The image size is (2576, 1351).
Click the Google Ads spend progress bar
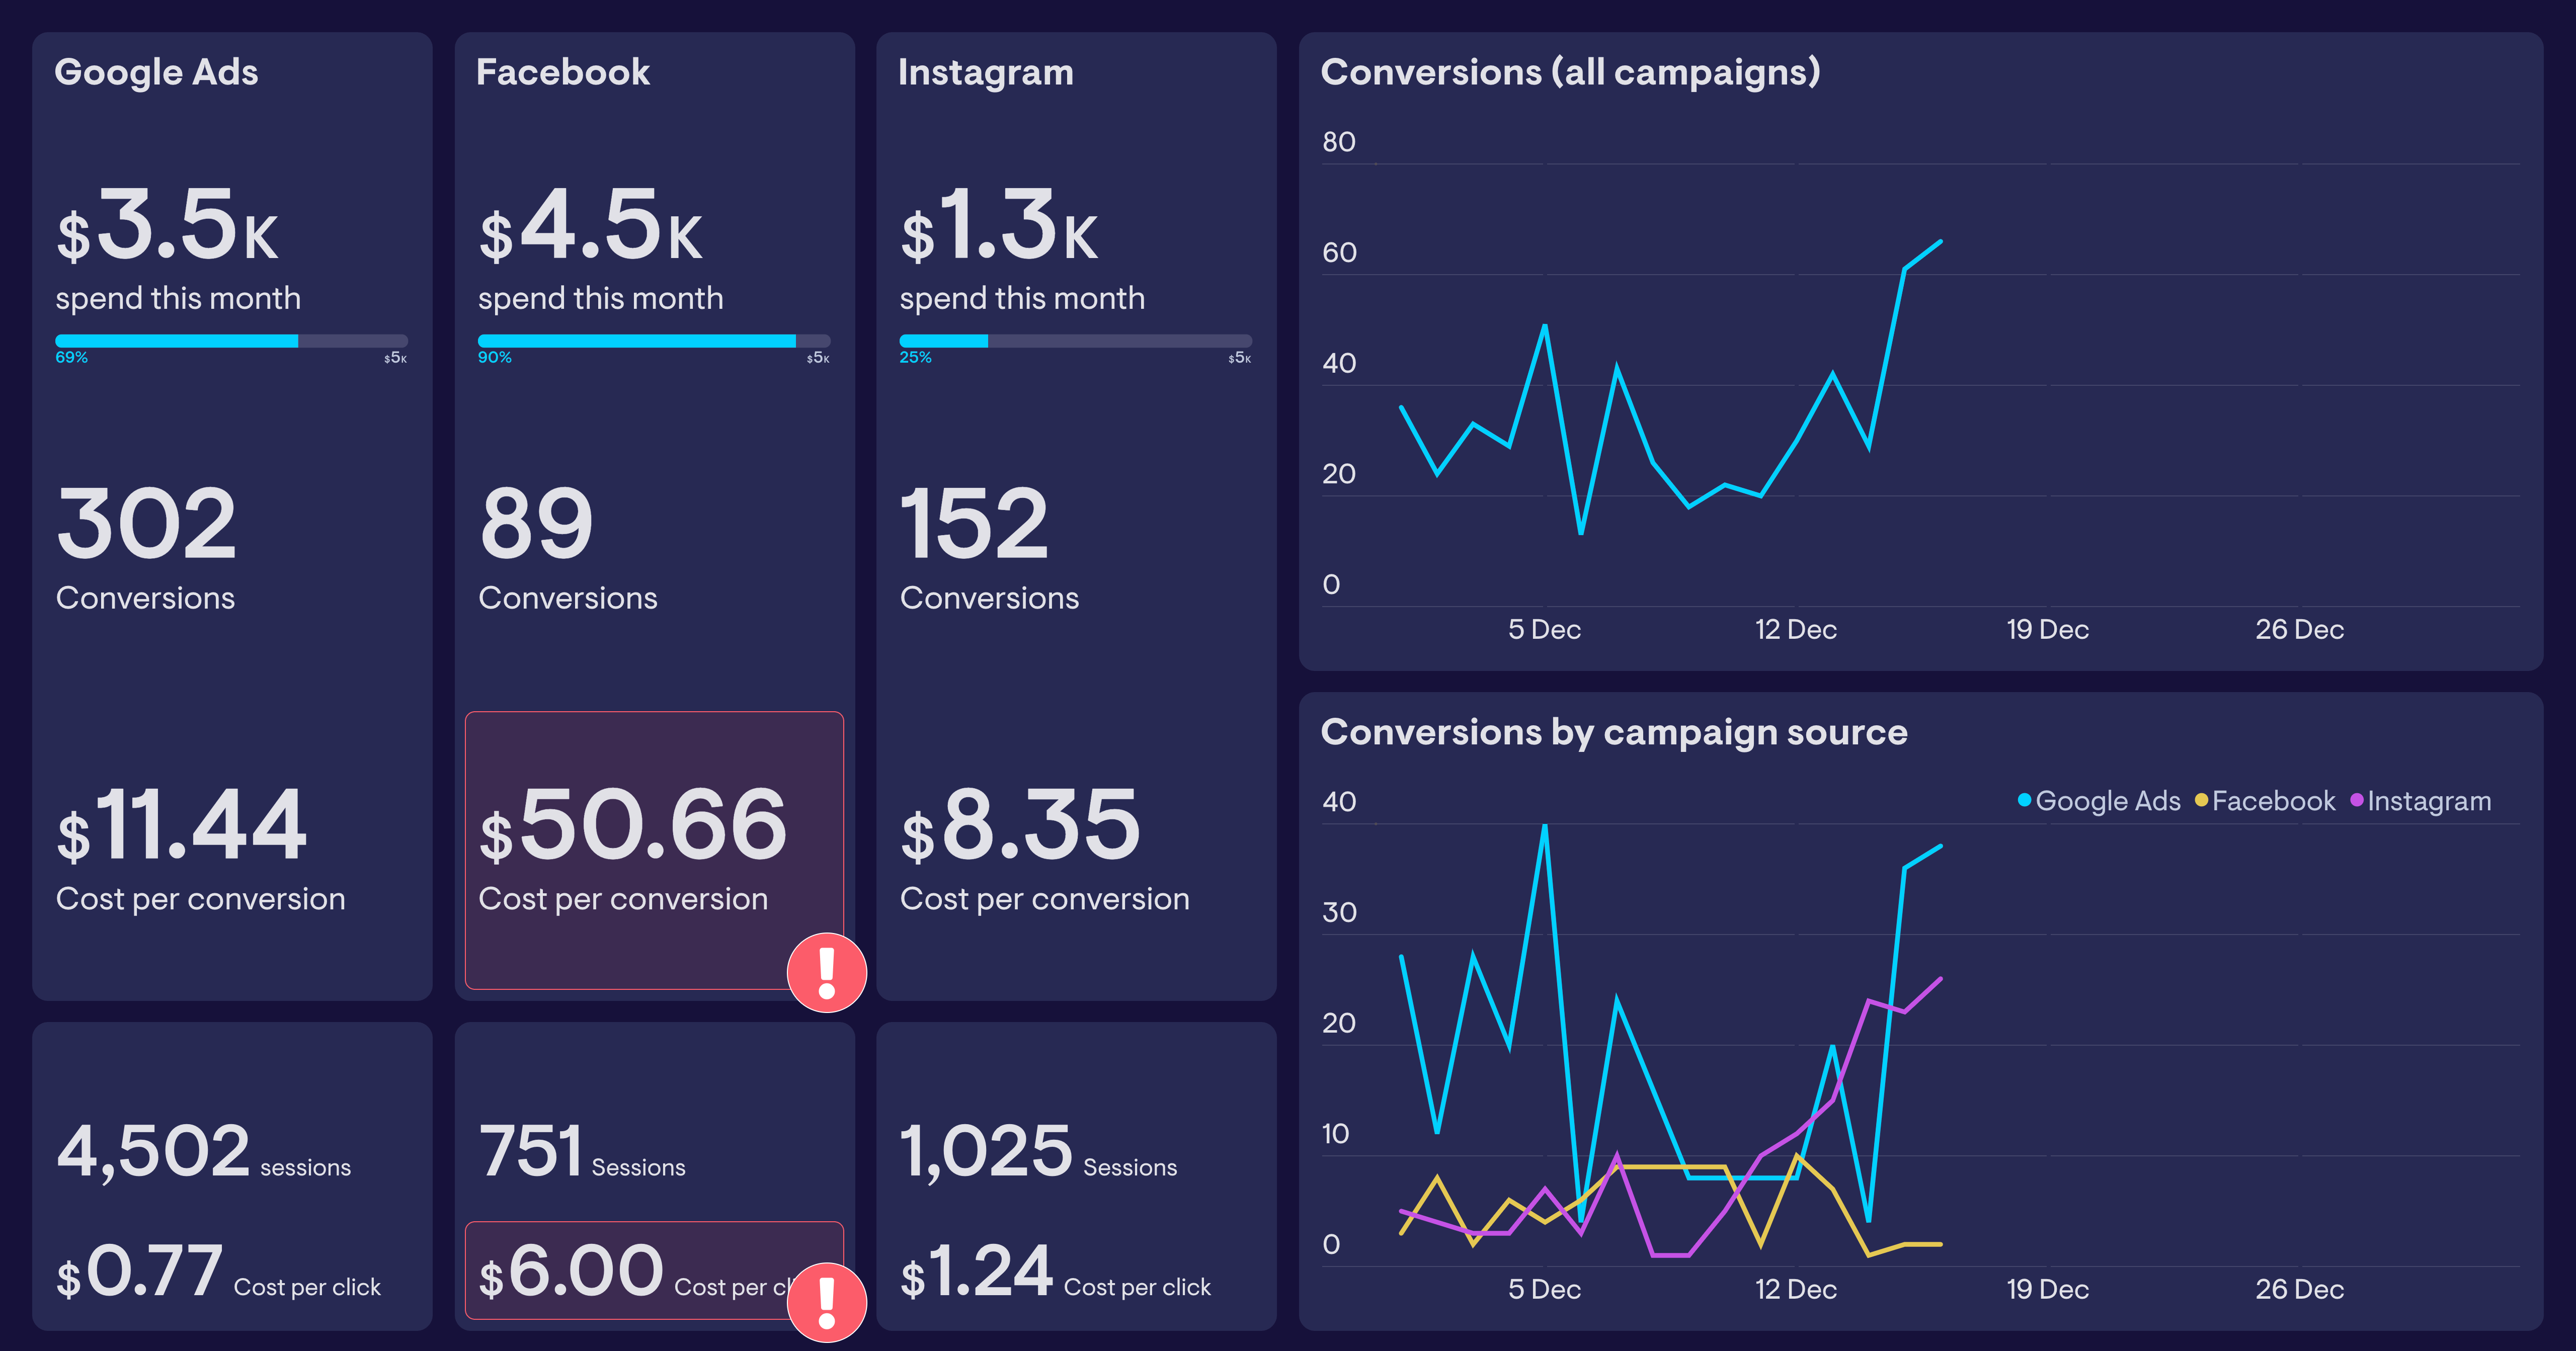tap(231, 341)
